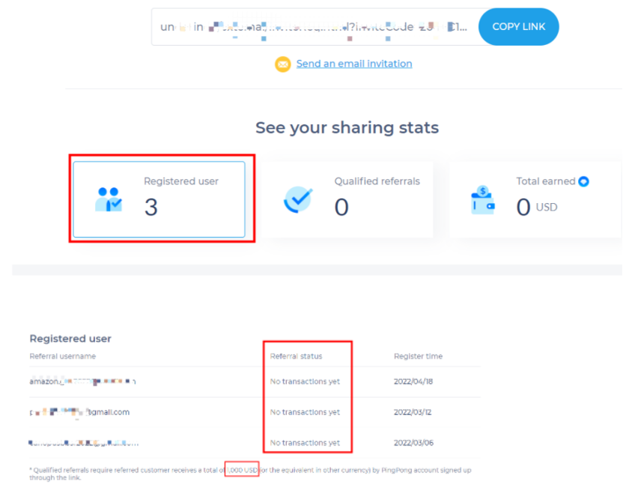Click the Registered user people icon
623x493 pixels.
tap(109, 199)
